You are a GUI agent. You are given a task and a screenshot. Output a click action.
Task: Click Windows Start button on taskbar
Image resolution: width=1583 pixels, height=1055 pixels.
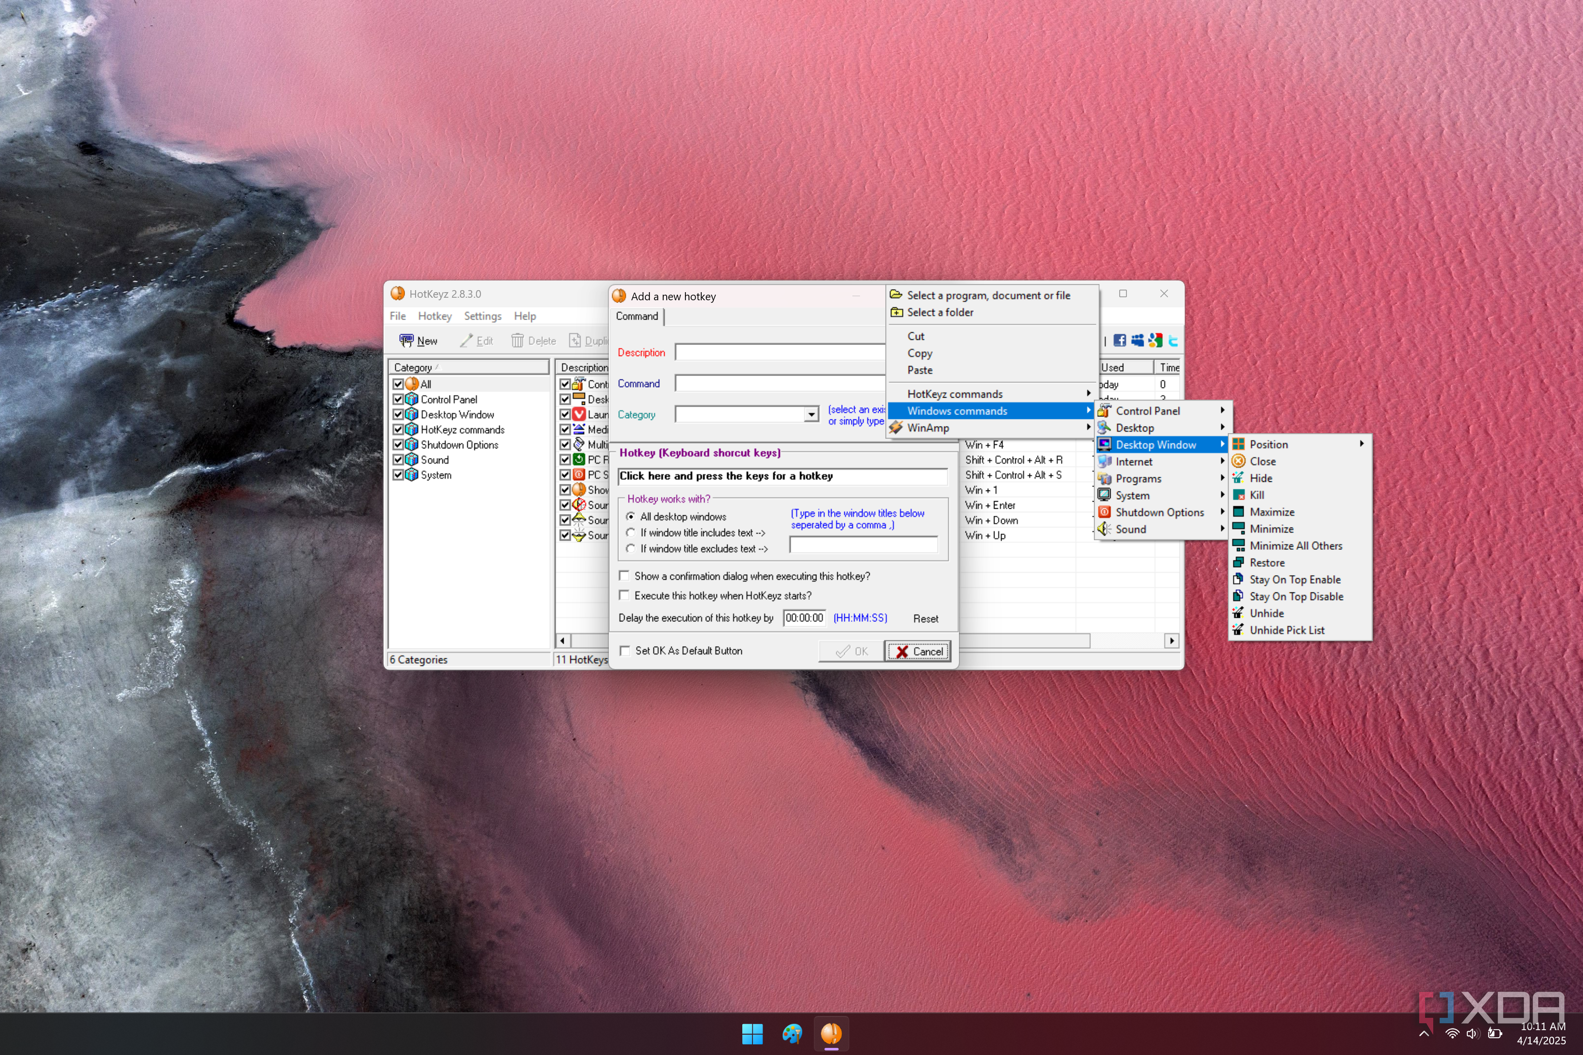tap(752, 1034)
